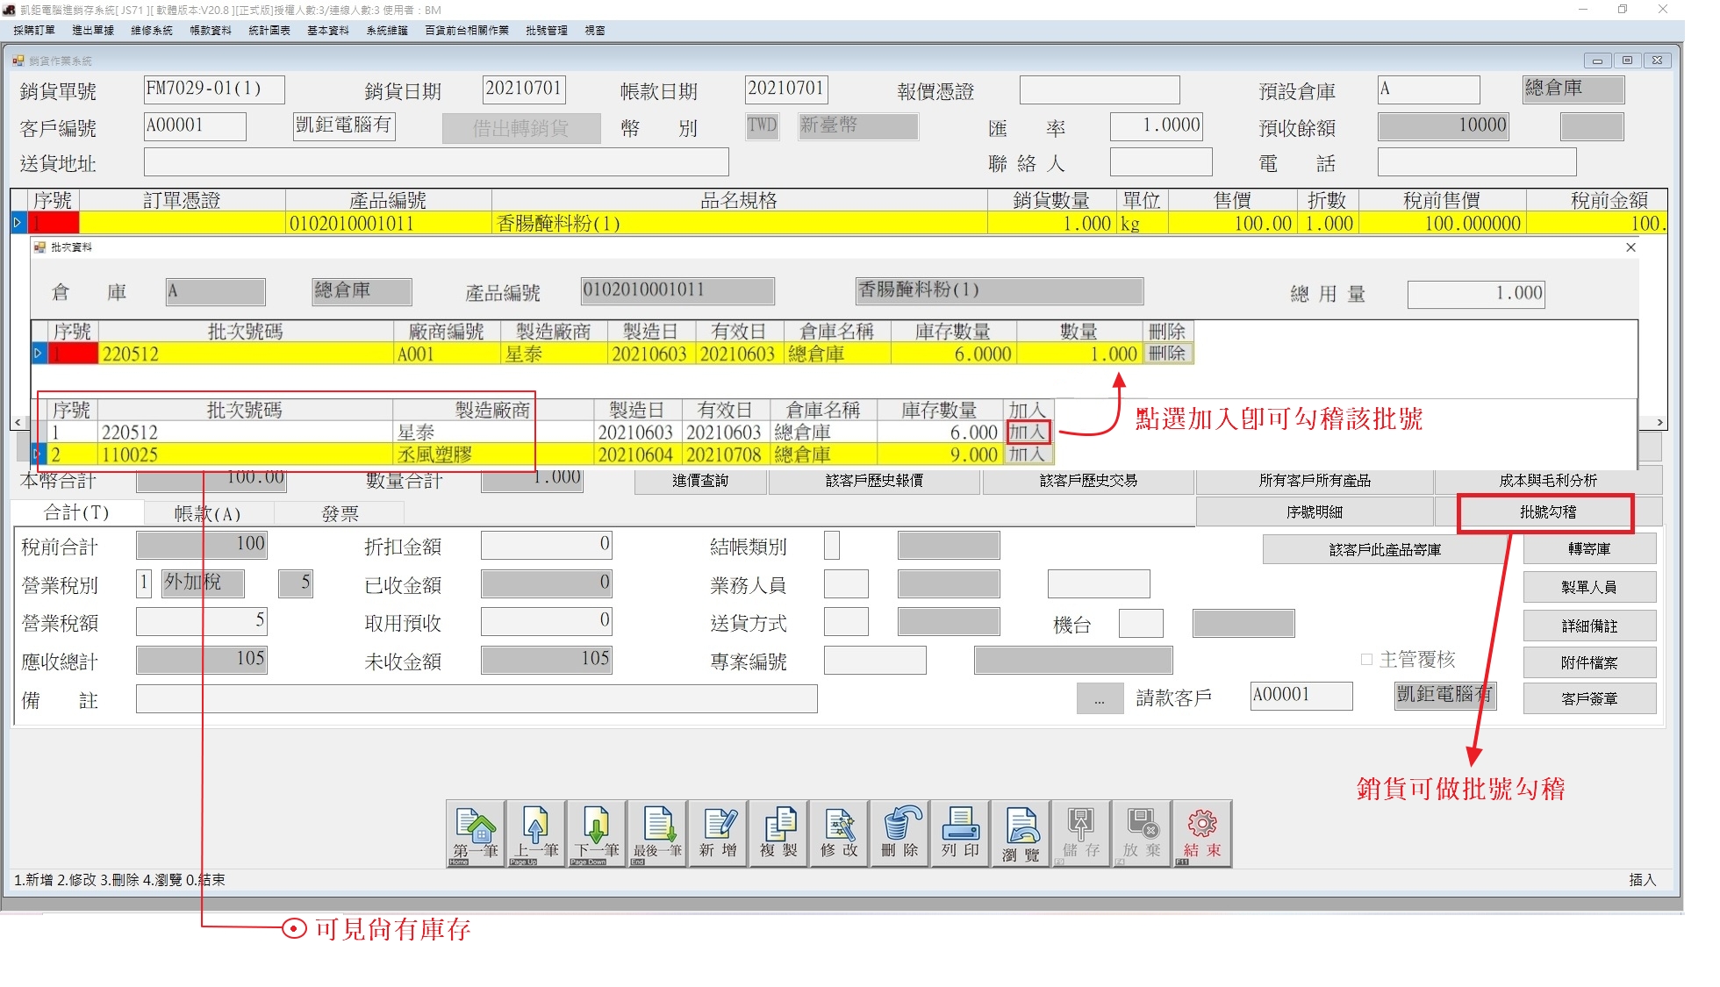
Task: Click the 複製 (copy) toolbar icon
Action: coord(778,833)
